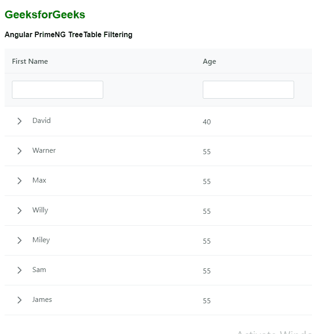Viewport: 312px width, 334px height.
Task: Click the Age filter input
Action: coord(248,90)
